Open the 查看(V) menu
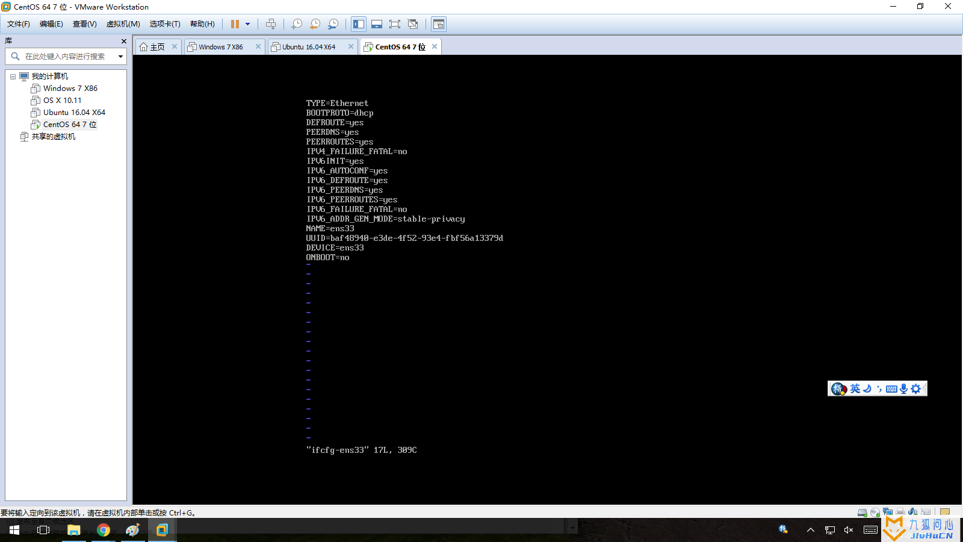Viewport: 963px width, 542px height. coord(84,24)
